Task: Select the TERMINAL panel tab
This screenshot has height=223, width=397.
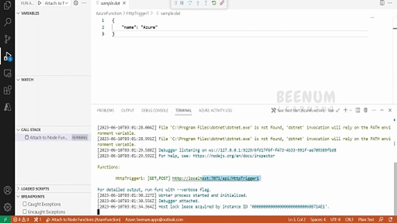Action: pos(183,110)
